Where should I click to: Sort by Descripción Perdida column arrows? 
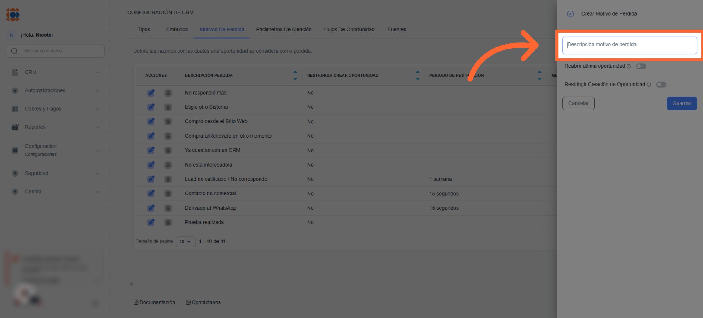click(295, 75)
